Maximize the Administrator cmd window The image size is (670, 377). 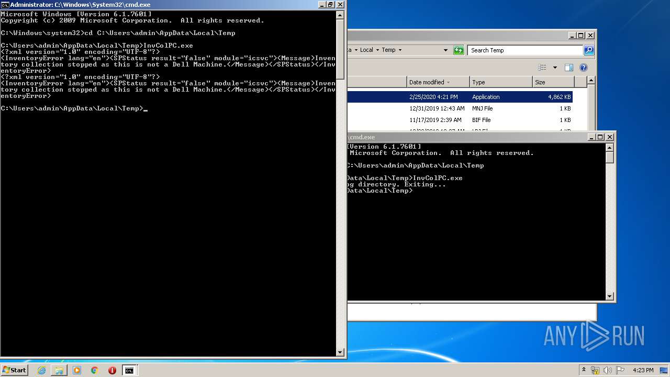point(330,5)
